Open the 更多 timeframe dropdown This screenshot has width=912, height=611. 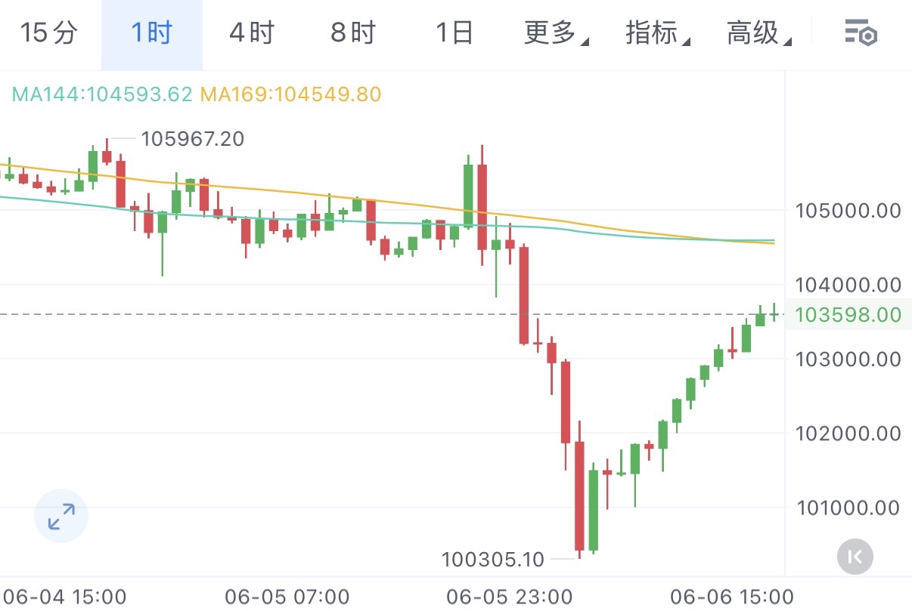click(556, 33)
